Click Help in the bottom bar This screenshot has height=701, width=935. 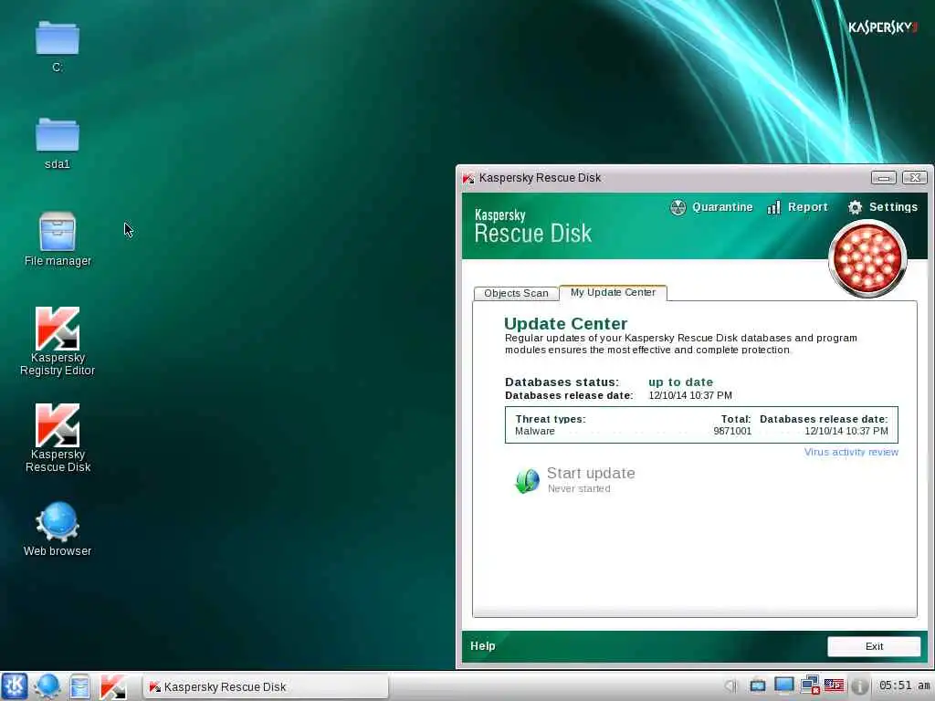pyautogui.click(x=482, y=645)
